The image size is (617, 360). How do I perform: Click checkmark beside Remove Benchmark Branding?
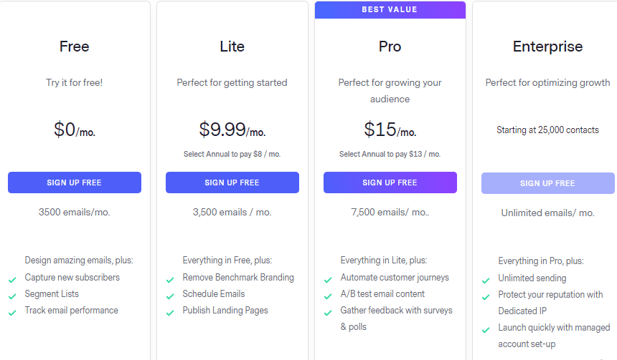[x=170, y=280]
